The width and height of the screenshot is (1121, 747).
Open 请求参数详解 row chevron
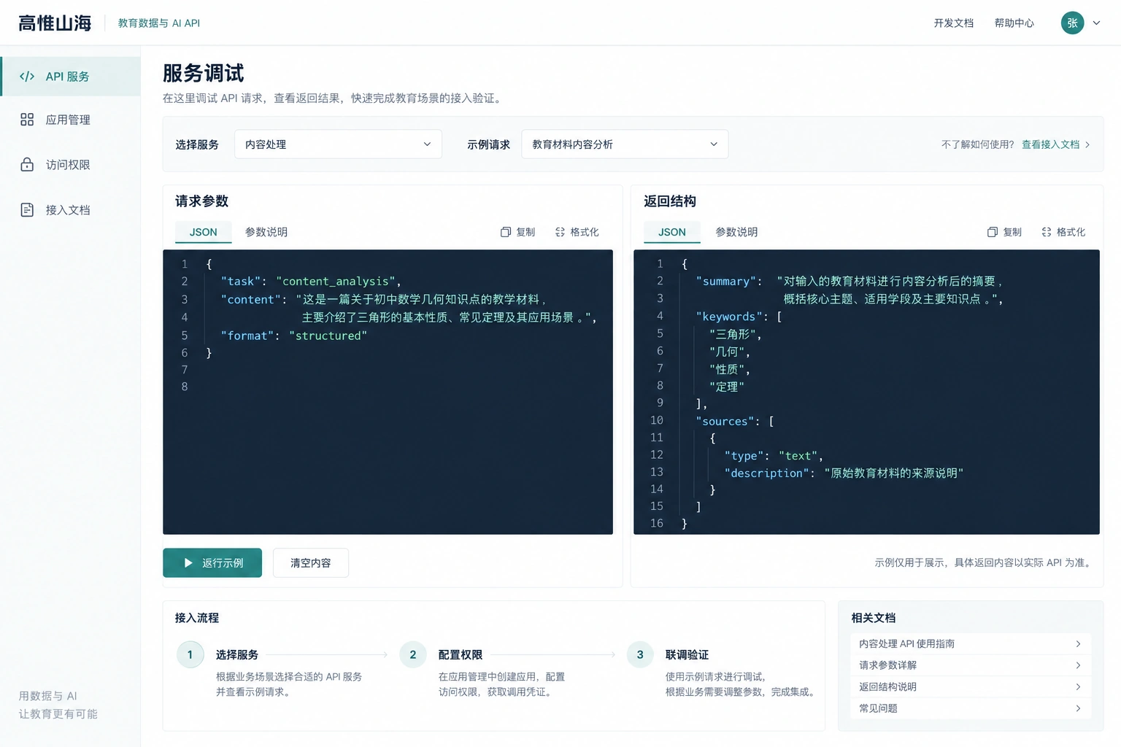click(1078, 665)
